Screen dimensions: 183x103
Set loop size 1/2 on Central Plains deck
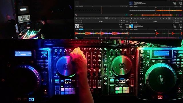(152, 18)
